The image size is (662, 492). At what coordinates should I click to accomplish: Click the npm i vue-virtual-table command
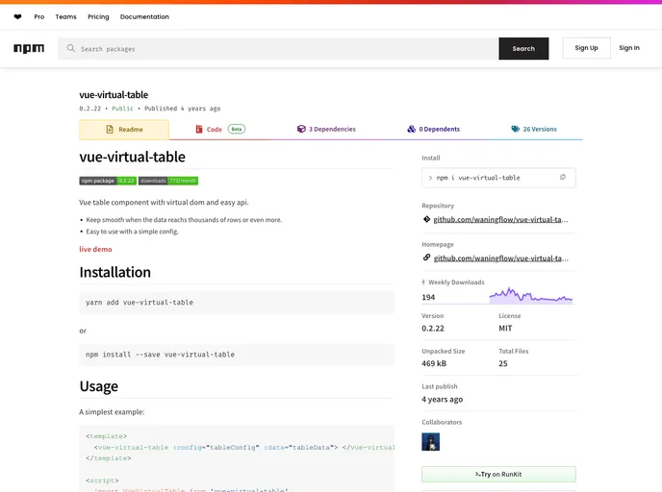(x=478, y=178)
